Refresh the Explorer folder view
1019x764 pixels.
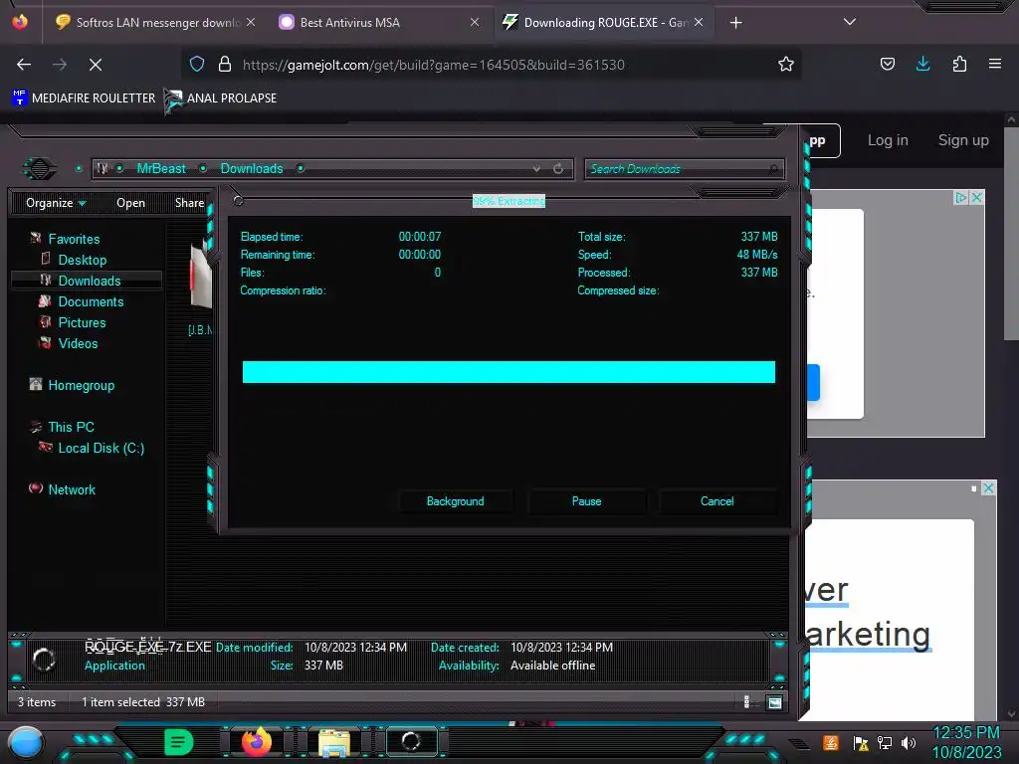(x=558, y=169)
